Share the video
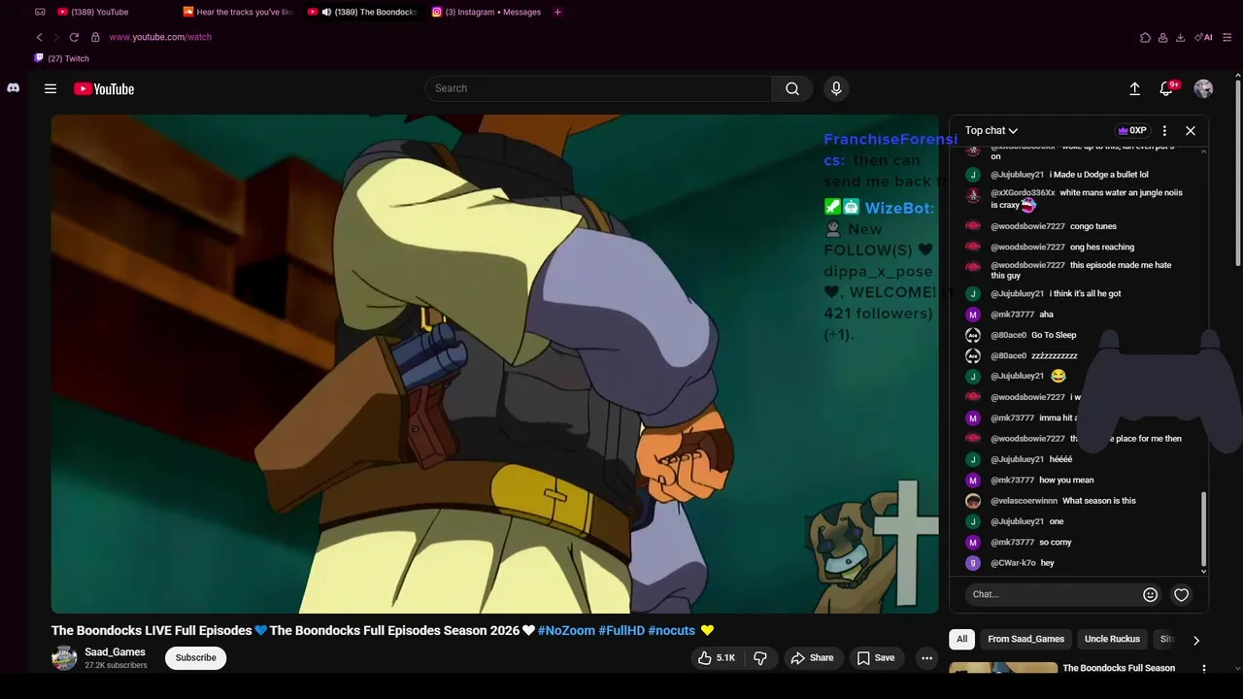The image size is (1243, 699). coord(812,657)
